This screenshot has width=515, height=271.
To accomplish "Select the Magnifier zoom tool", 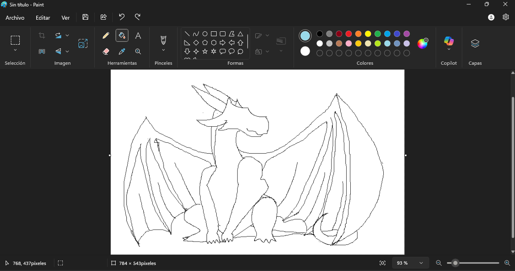I will [x=138, y=51].
